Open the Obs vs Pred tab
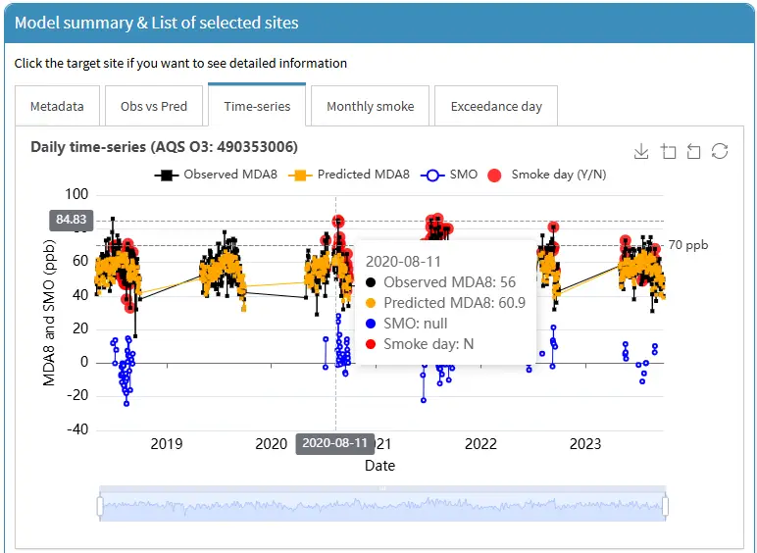The width and height of the screenshot is (757, 553). (x=154, y=106)
